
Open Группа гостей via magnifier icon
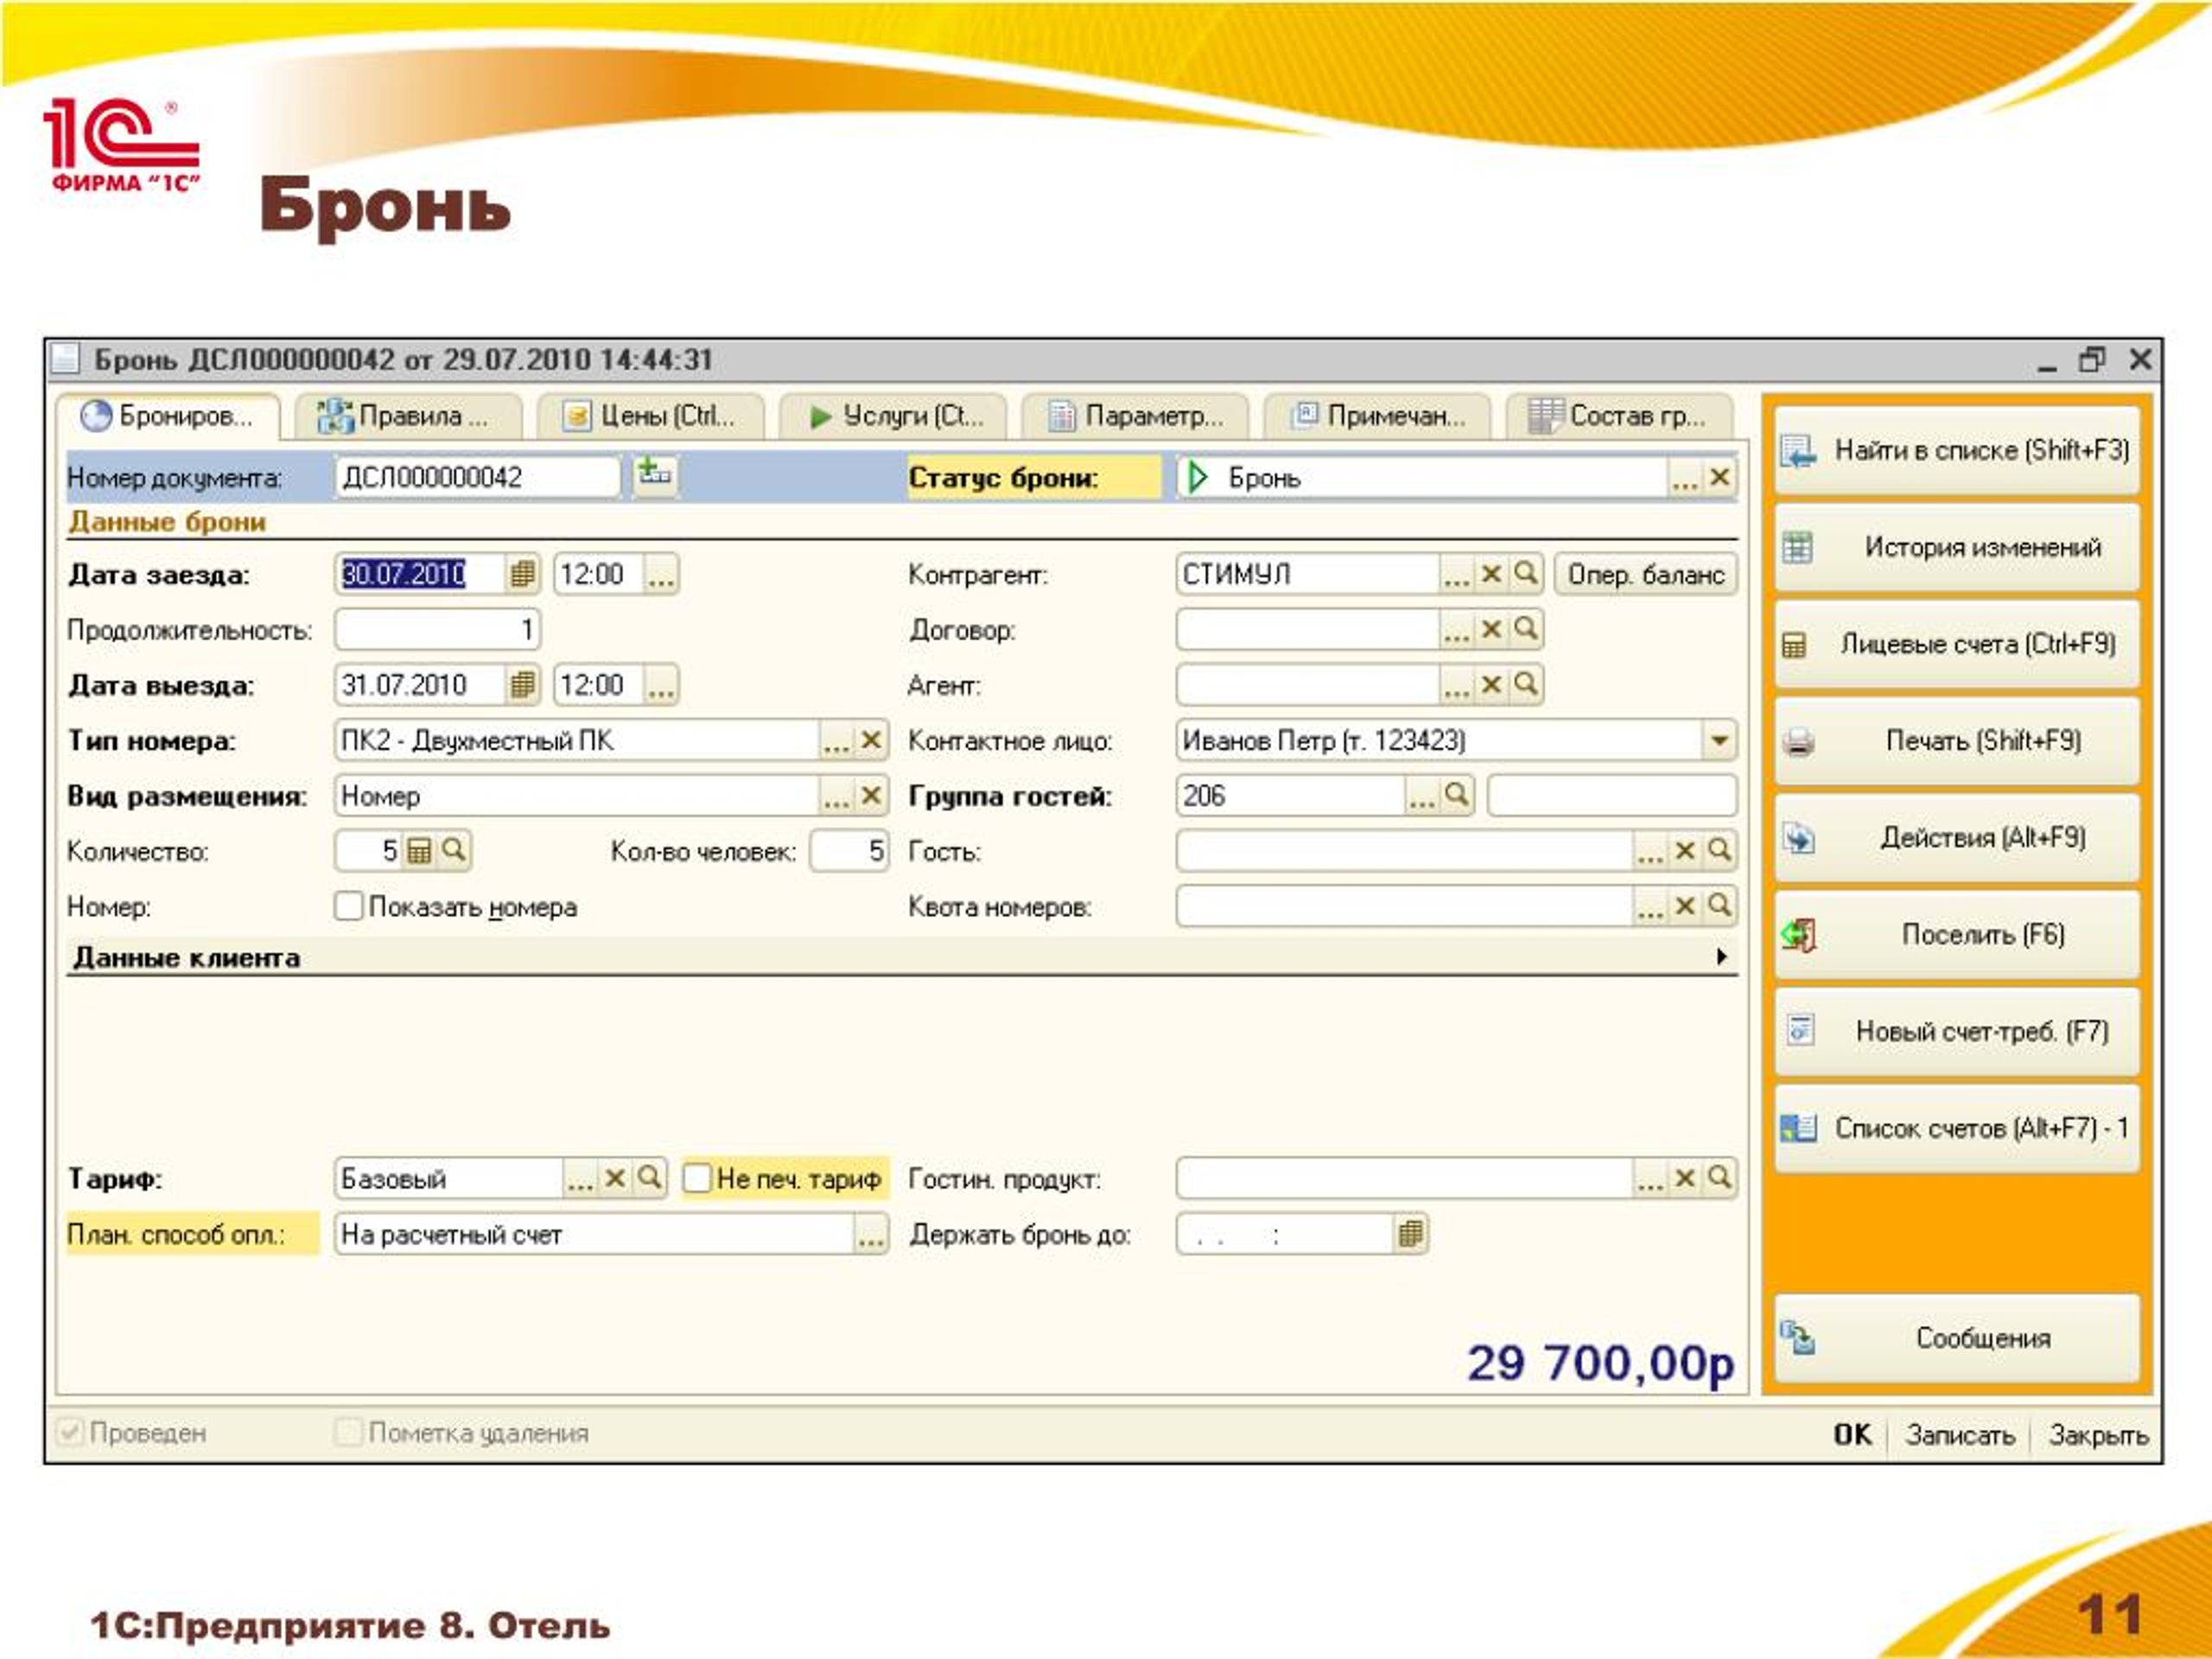pos(1457,795)
